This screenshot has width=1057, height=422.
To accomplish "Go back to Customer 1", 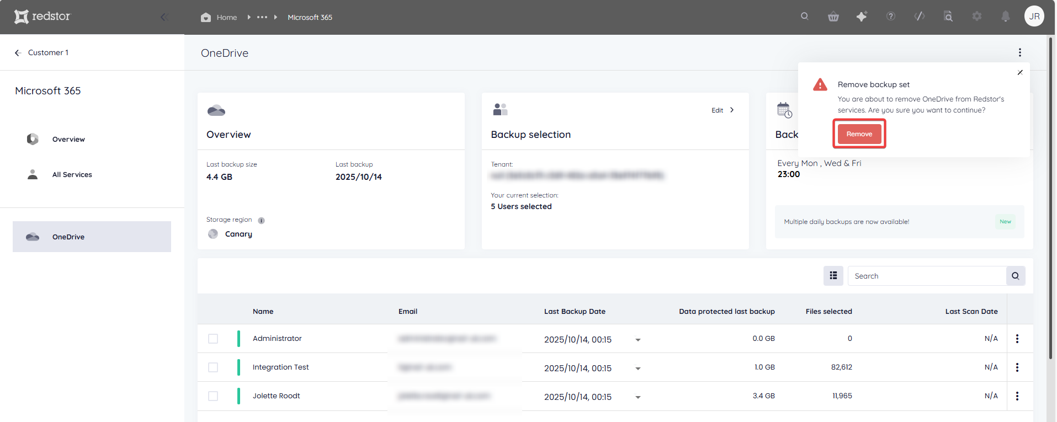I will click(41, 52).
